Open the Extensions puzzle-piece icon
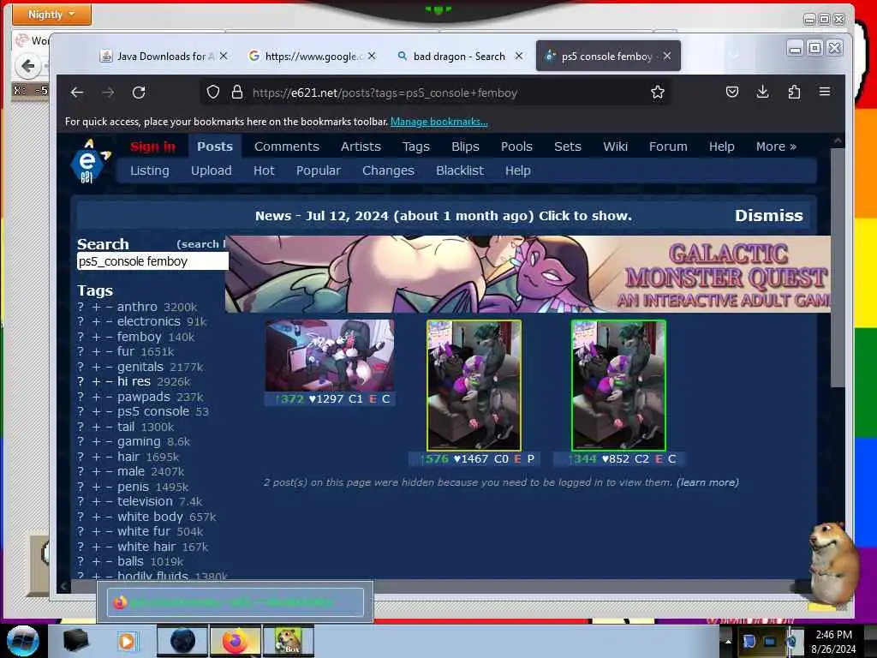 tap(794, 92)
